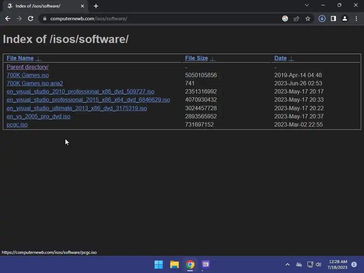Open the clock showing 12:28 AM
Image resolution: width=364 pixels, height=273 pixels.
(337, 264)
